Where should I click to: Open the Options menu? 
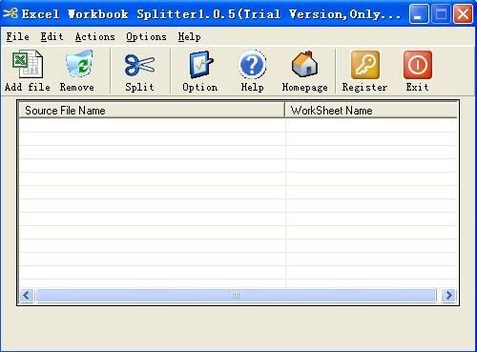tap(146, 36)
